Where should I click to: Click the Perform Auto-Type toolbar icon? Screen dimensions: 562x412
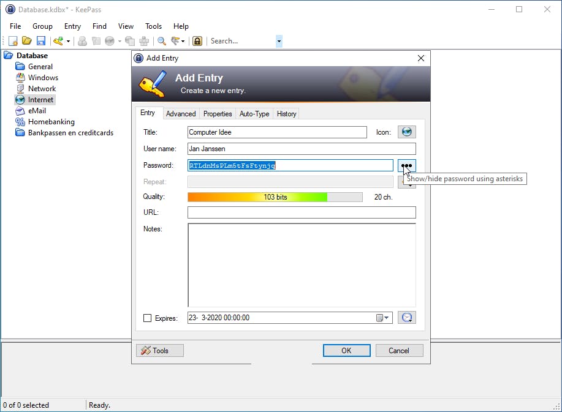coord(144,41)
